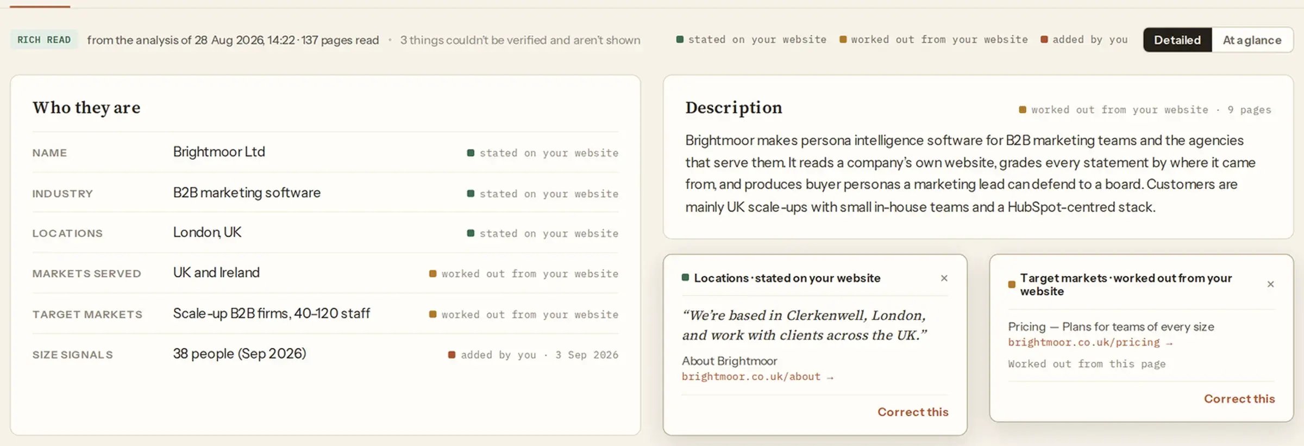Click 'Worked out from this page' note

pos(1087,364)
